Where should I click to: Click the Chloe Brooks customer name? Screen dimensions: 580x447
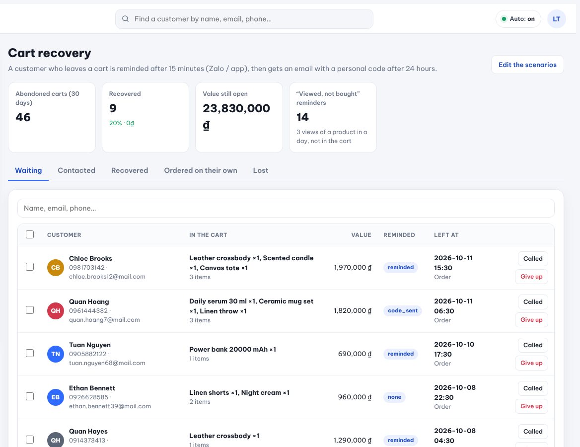click(x=90, y=259)
